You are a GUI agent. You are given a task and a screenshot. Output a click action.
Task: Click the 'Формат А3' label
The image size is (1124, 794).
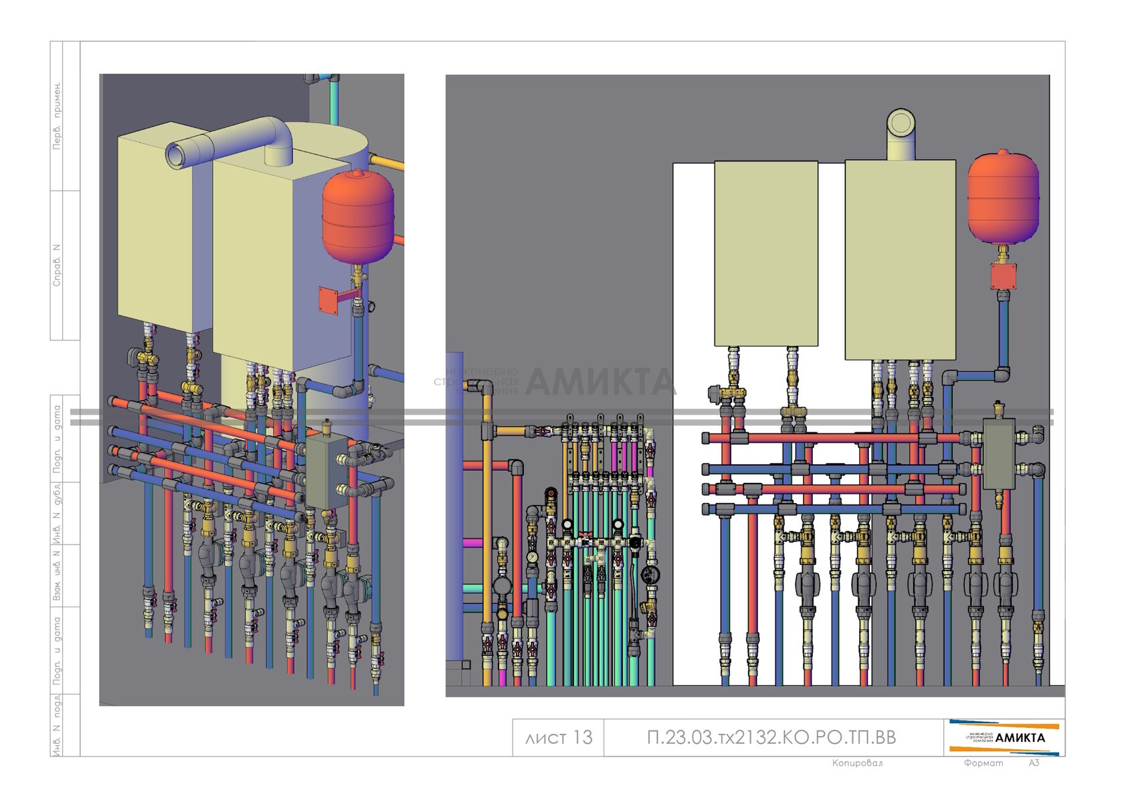click(1001, 763)
